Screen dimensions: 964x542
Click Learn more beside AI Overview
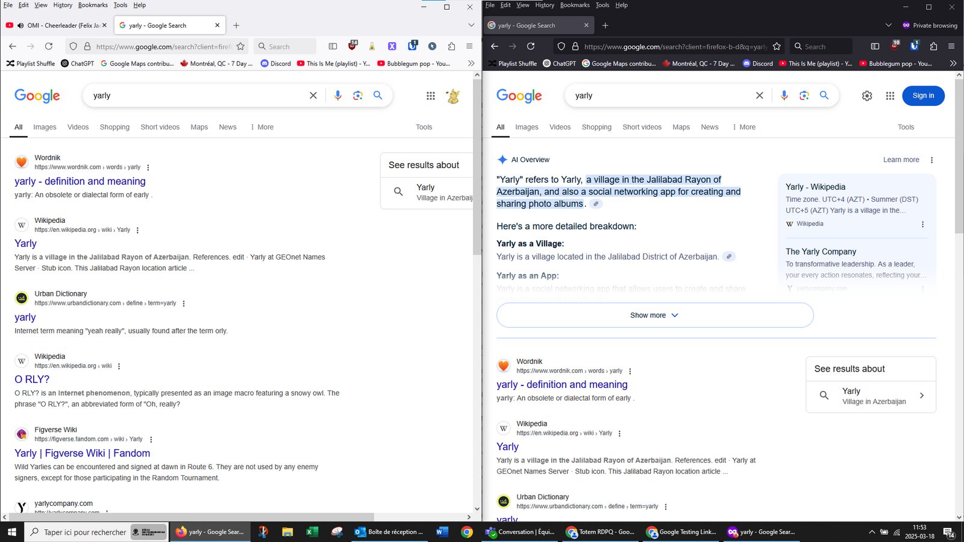pos(901,160)
